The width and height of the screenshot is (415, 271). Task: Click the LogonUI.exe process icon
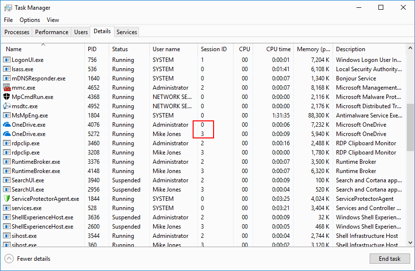7,60
